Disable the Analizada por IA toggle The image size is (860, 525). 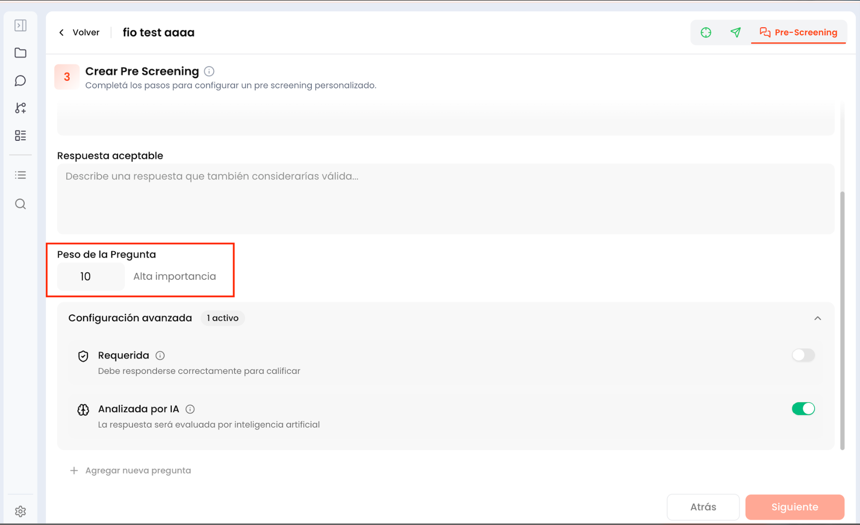pyautogui.click(x=803, y=409)
